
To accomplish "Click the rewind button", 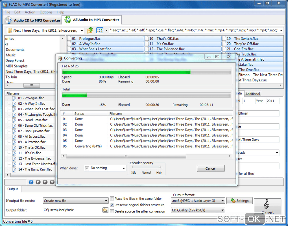I will tap(45, 182).
